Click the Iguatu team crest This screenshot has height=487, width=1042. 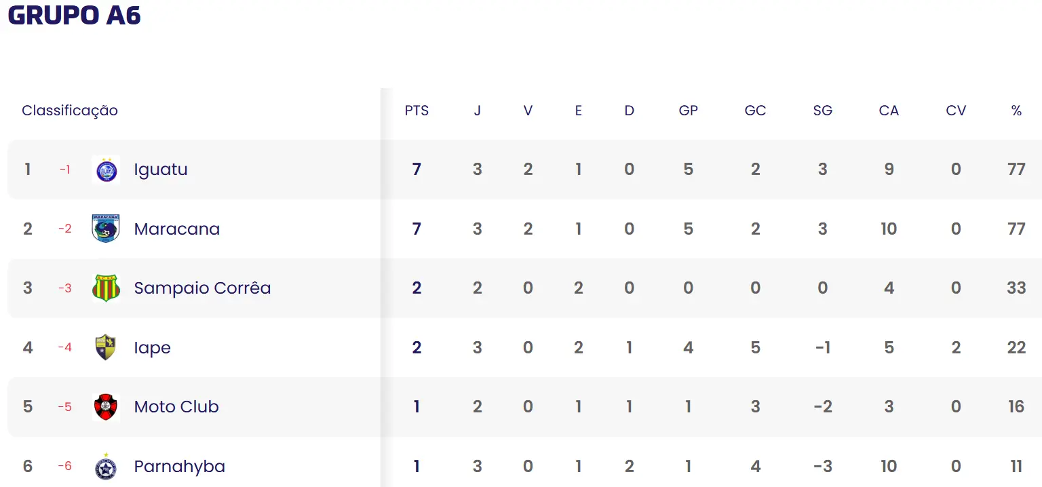[106, 170]
